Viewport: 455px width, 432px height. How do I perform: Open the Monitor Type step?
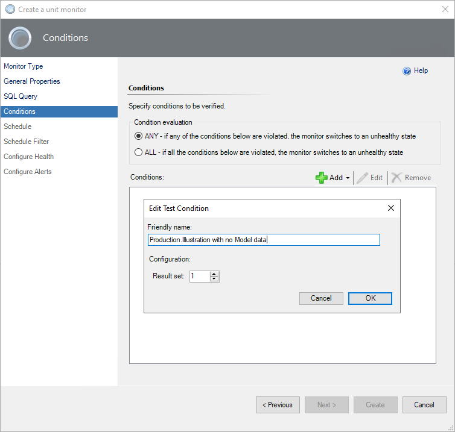pos(23,66)
